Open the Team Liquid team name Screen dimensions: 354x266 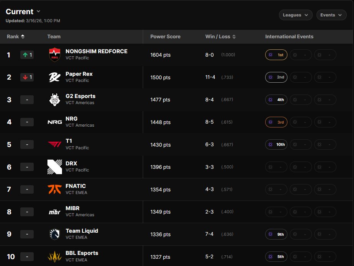click(x=82, y=231)
